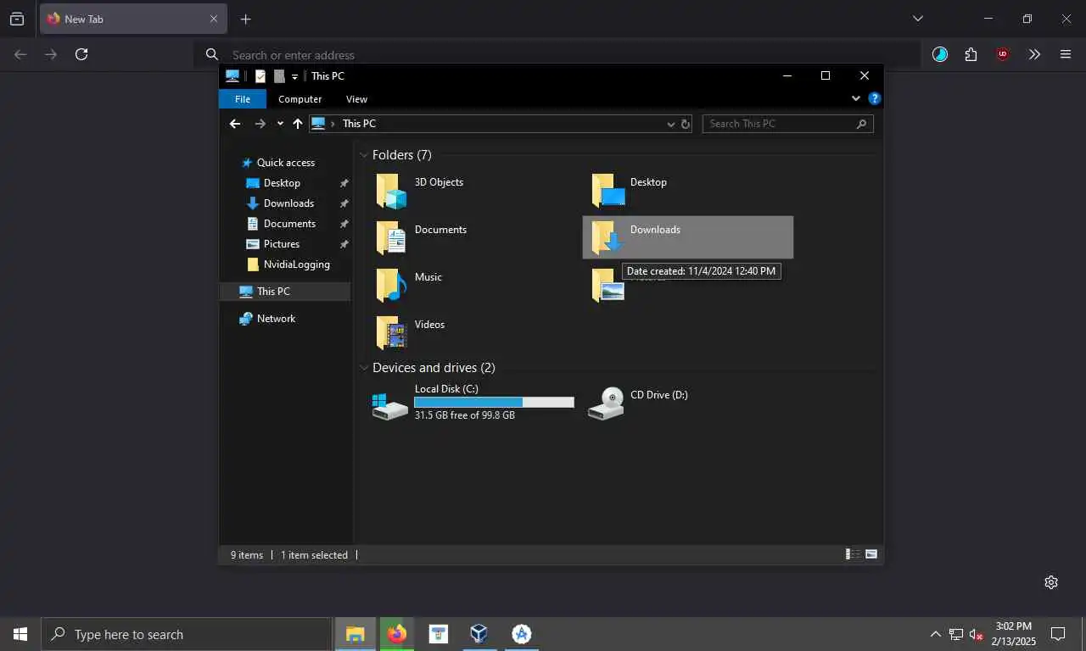Screen dimensions: 1086x651
Task: Show hidden system tray icons
Action: [936, 634]
